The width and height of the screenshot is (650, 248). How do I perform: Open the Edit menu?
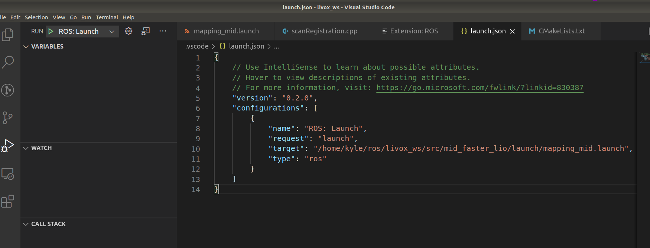pyautogui.click(x=15, y=17)
